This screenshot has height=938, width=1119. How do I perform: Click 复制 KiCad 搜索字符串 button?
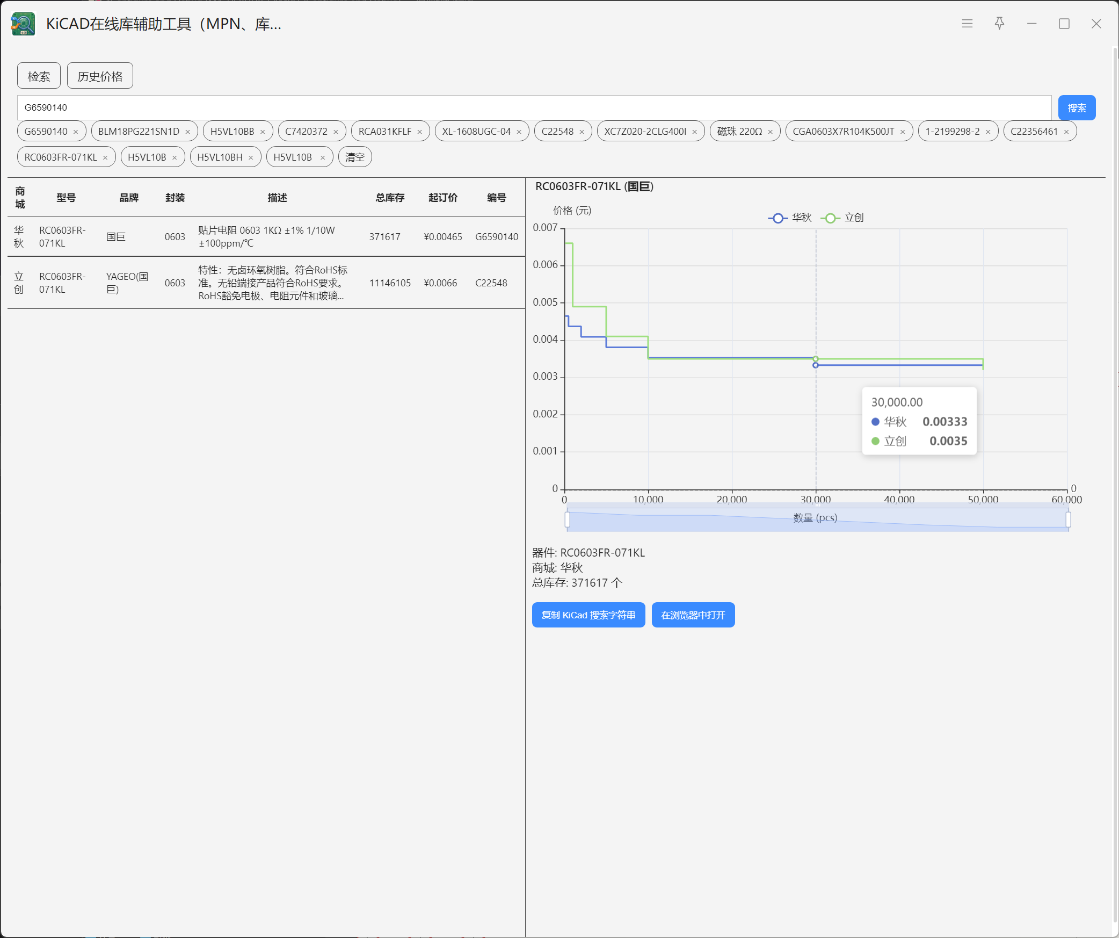click(x=588, y=615)
